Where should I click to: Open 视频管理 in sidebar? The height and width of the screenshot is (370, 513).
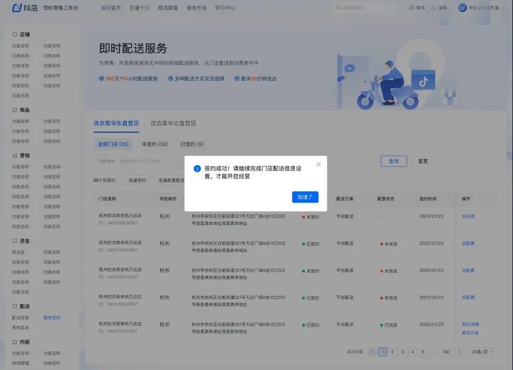point(20,363)
